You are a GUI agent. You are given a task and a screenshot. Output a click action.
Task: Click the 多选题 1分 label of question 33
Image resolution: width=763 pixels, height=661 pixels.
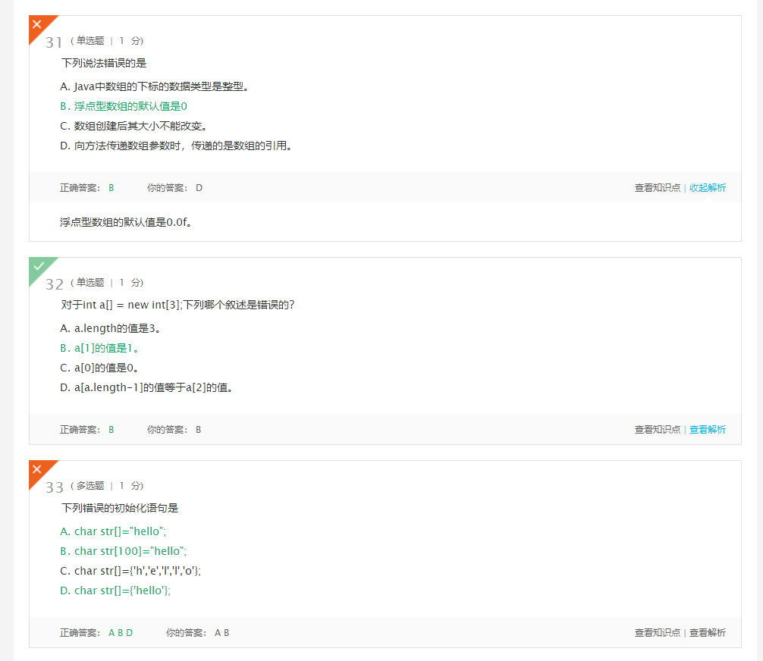coord(107,486)
